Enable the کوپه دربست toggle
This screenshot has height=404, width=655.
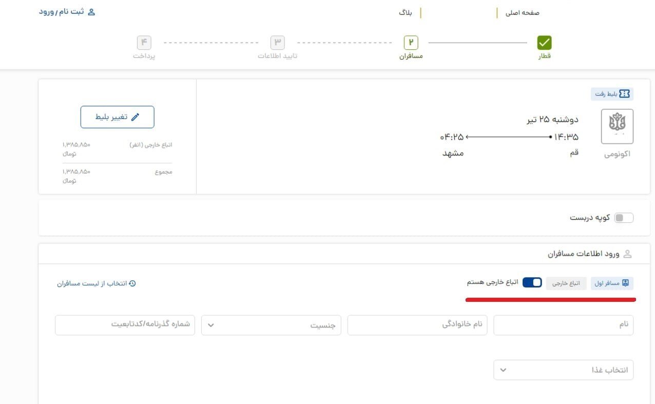624,218
